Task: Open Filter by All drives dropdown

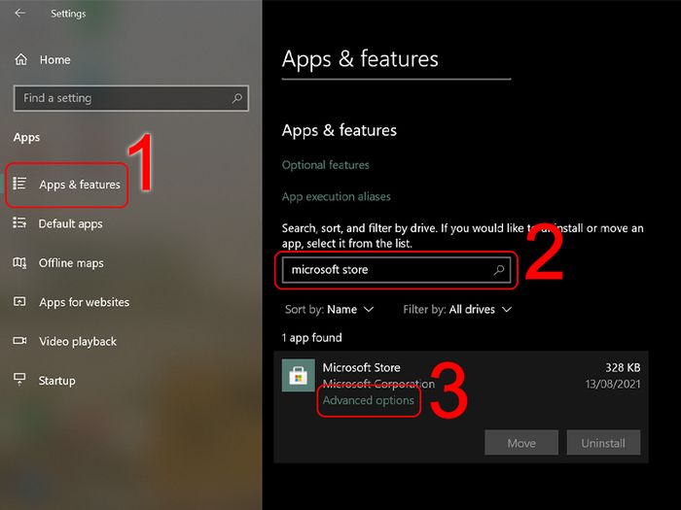Action: click(x=457, y=310)
